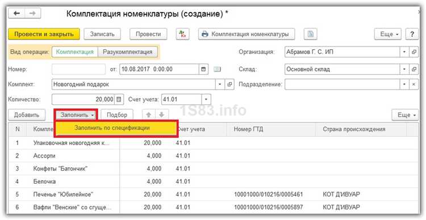Viewport: 426px width, 220px height.
Task: Expand the Организация dropdown list
Action: [x=404, y=52]
